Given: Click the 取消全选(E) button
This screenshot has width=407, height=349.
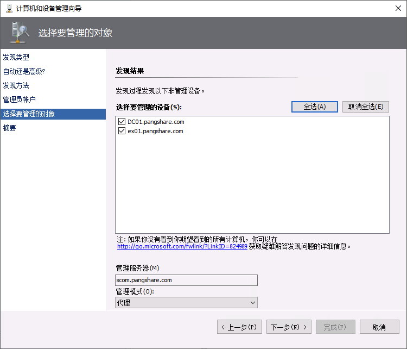Looking at the screenshot, I should 365,107.
